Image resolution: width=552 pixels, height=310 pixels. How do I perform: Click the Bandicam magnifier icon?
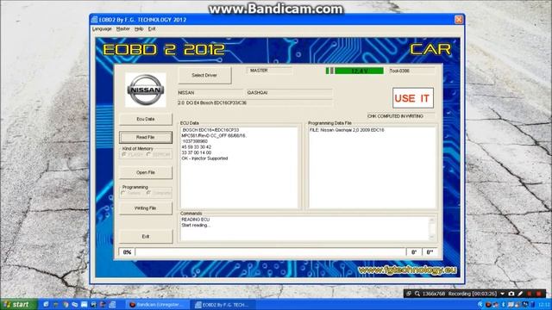pyautogui.click(x=417, y=294)
